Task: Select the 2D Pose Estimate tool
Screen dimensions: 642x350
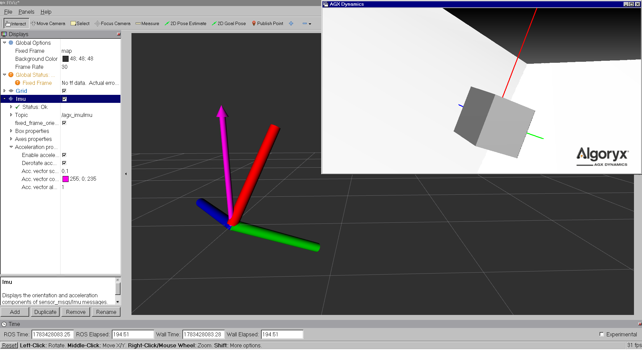Action: (185, 24)
